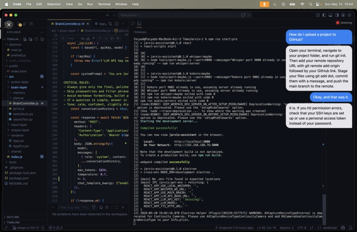357x232 pixels.
Task: Expand the OUTLINE section
Action: [x=13, y=217]
